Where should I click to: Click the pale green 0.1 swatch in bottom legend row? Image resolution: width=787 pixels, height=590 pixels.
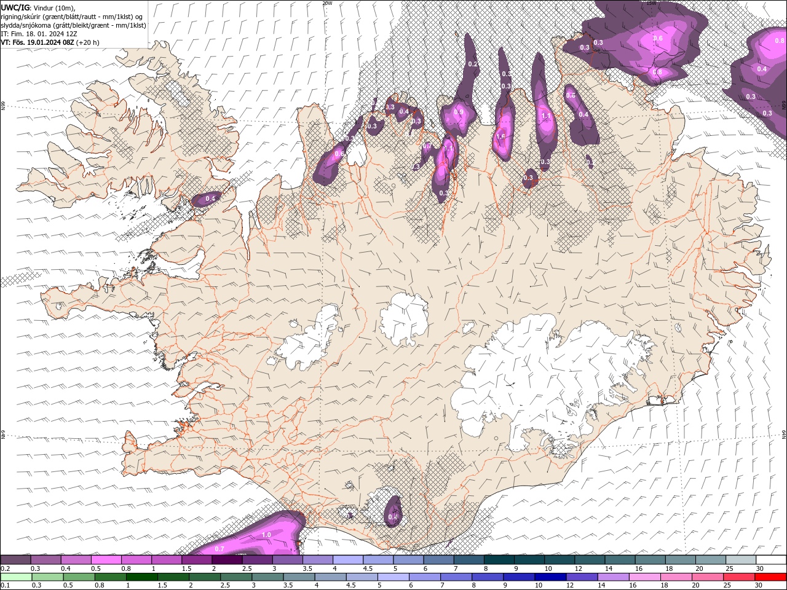click(x=16, y=577)
